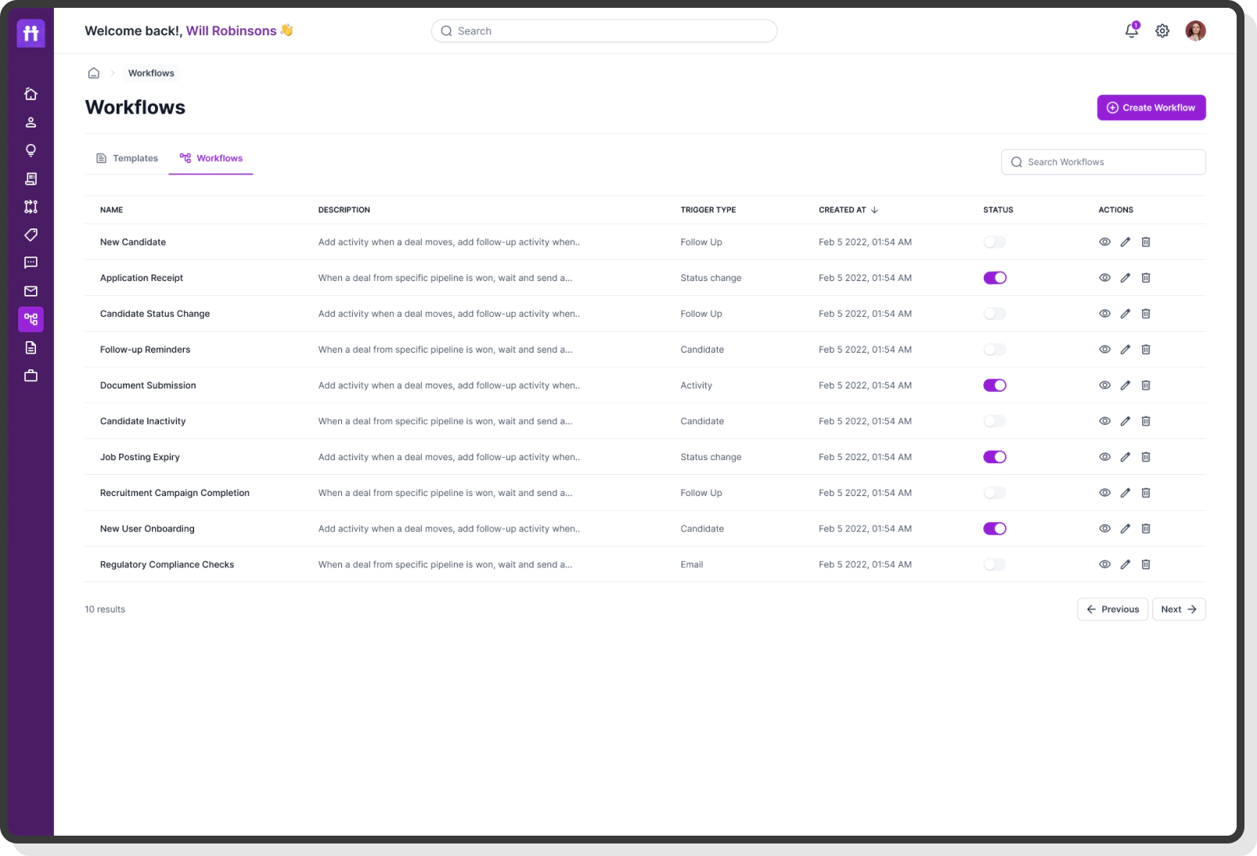
Task: Click the app logo in sidebar
Action: click(31, 34)
